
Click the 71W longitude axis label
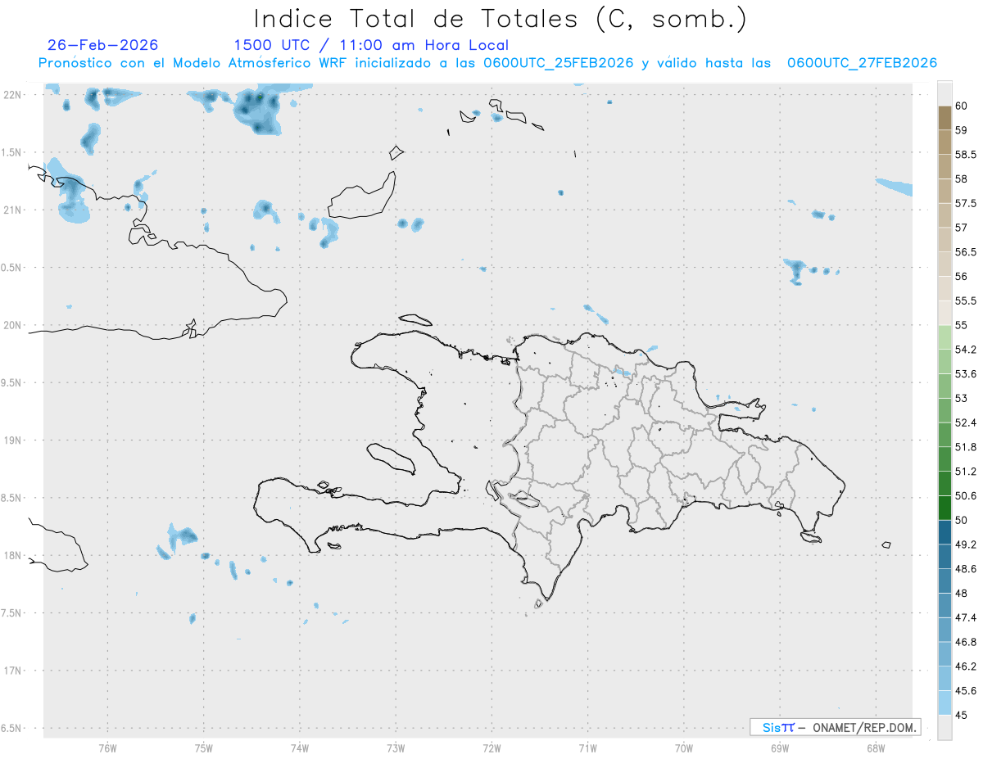pyautogui.click(x=587, y=748)
